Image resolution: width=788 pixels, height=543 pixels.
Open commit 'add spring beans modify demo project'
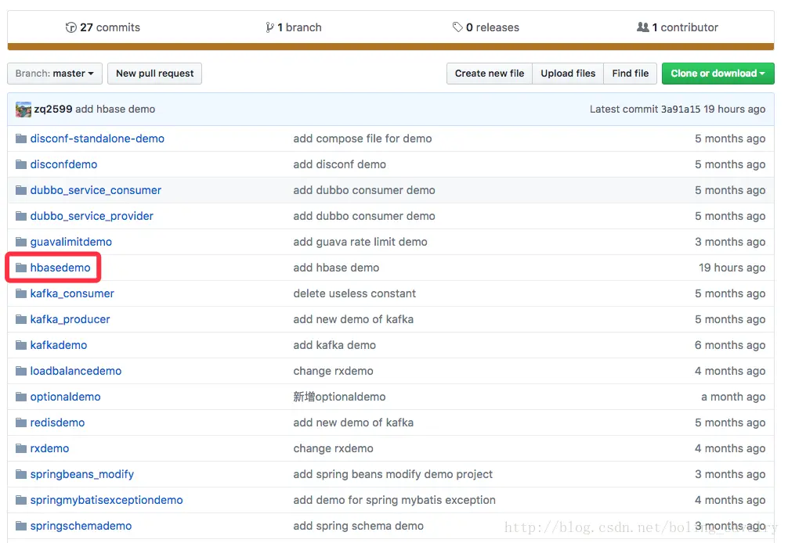click(x=393, y=474)
